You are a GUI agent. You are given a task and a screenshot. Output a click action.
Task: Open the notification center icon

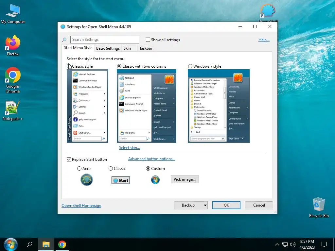tap(324, 244)
